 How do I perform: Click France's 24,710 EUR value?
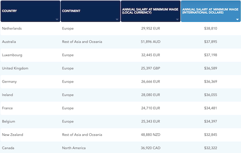[x=151, y=108]
